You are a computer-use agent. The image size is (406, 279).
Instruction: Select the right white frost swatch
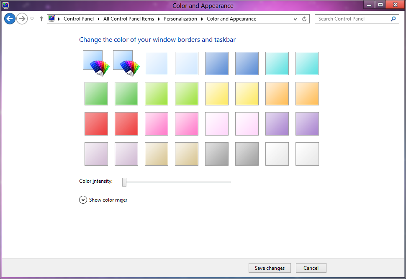coord(307,154)
